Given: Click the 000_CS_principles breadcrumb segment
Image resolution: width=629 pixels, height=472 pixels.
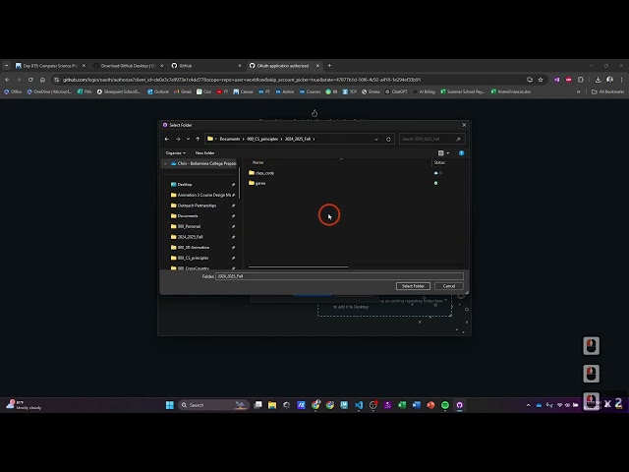Looking at the screenshot, I should click(262, 139).
